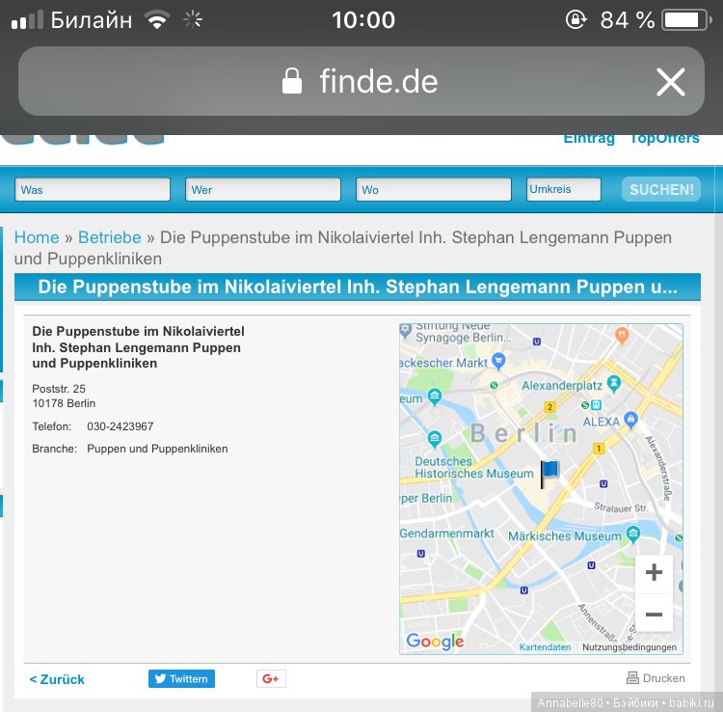The height and width of the screenshot is (712, 723).
Task: Click the ALEXA shopping marker on map
Action: point(631,420)
